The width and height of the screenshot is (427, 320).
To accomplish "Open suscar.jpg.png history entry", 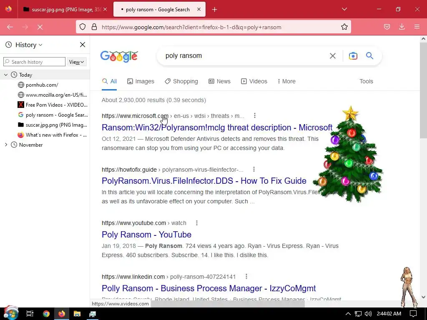I will pos(52,125).
